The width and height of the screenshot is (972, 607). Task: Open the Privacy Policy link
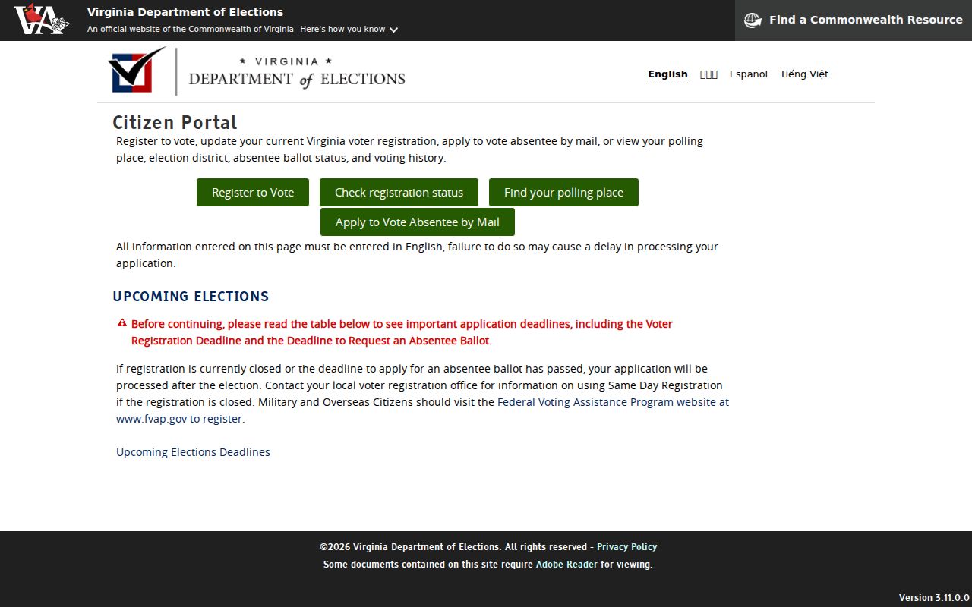point(626,547)
